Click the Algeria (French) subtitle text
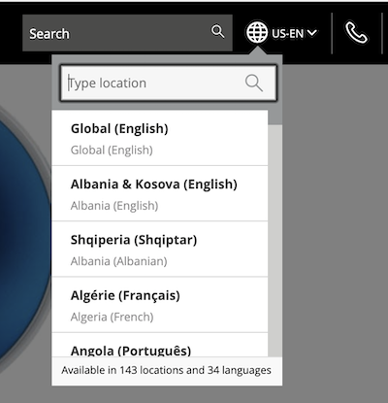 pos(112,317)
